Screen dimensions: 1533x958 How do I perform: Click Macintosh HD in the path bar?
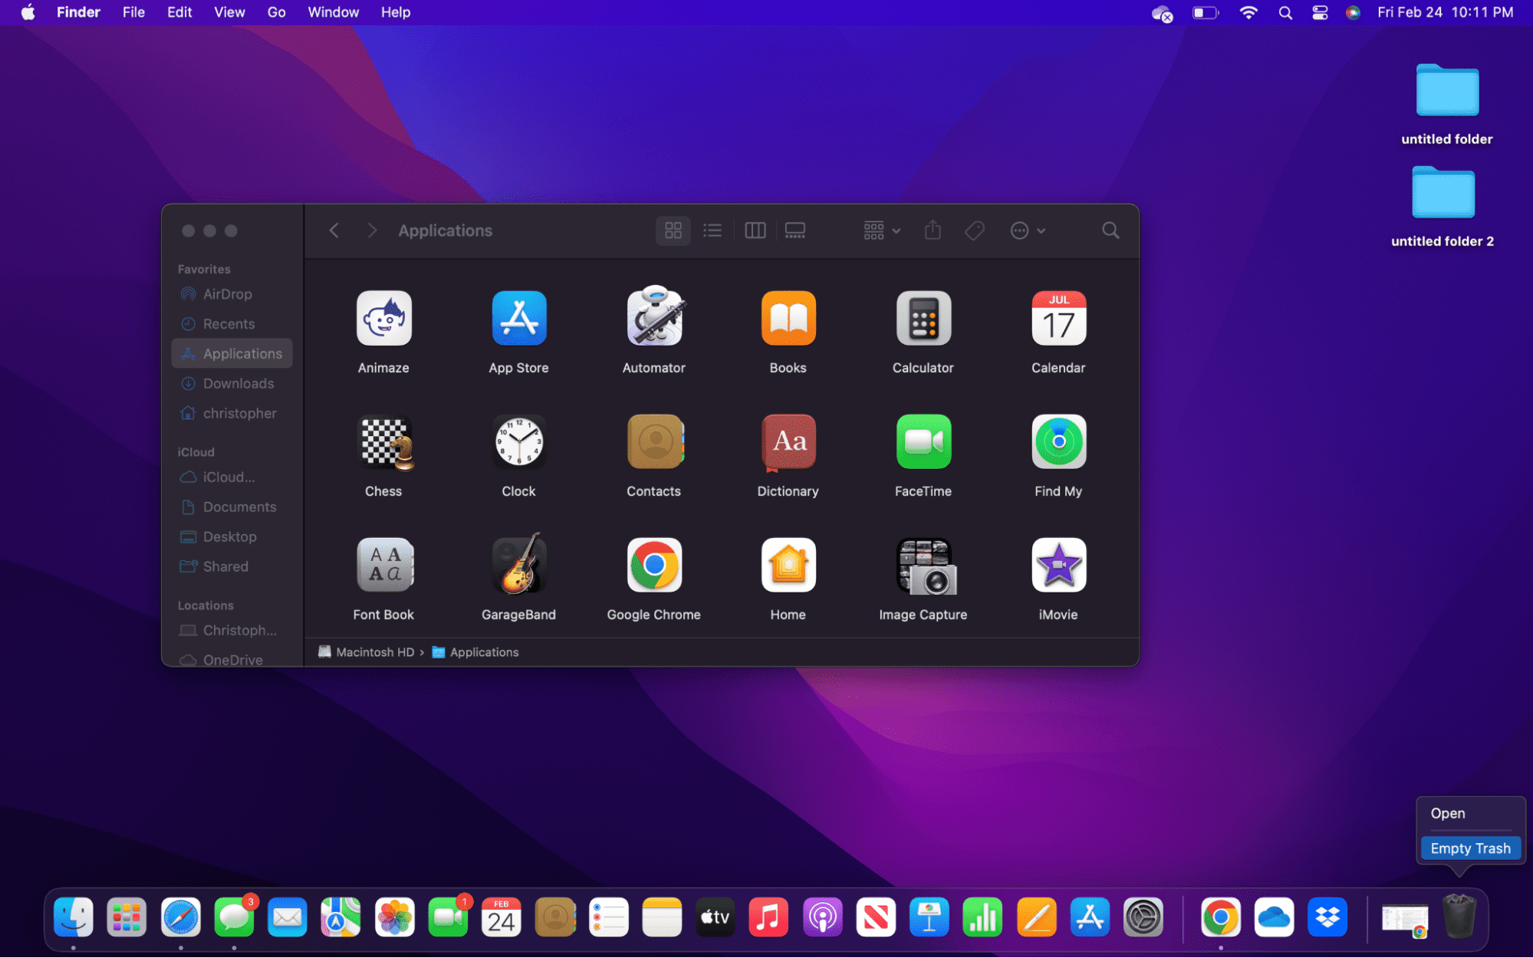pos(366,652)
